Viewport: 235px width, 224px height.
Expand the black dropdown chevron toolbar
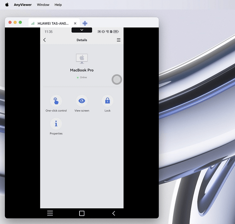82,30
